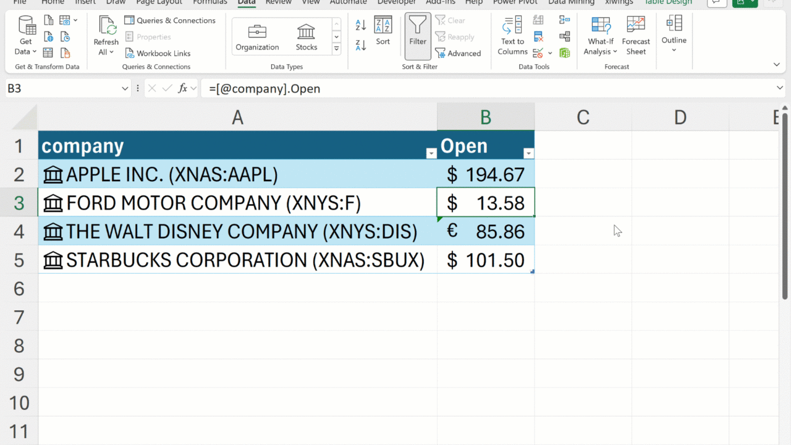This screenshot has width=791, height=445.
Task: Expand the Outline group
Action: pyautogui.click(x=674, y=34)
